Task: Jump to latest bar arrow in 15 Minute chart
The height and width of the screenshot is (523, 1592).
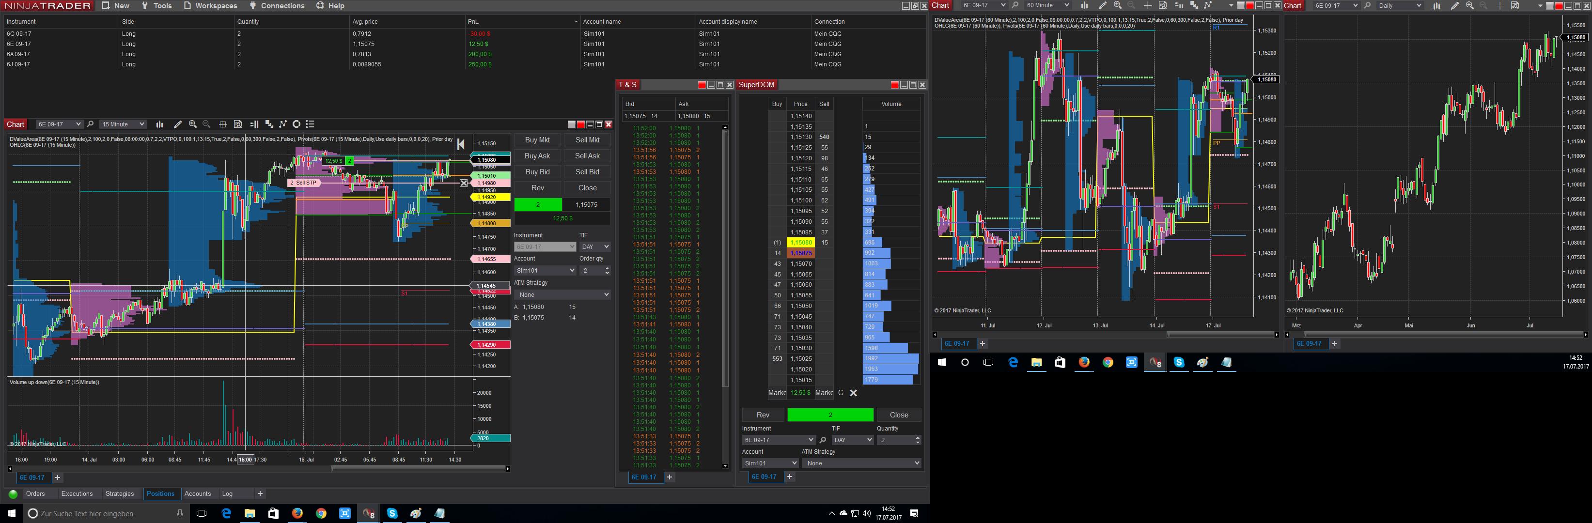Action: click(461, 144)
